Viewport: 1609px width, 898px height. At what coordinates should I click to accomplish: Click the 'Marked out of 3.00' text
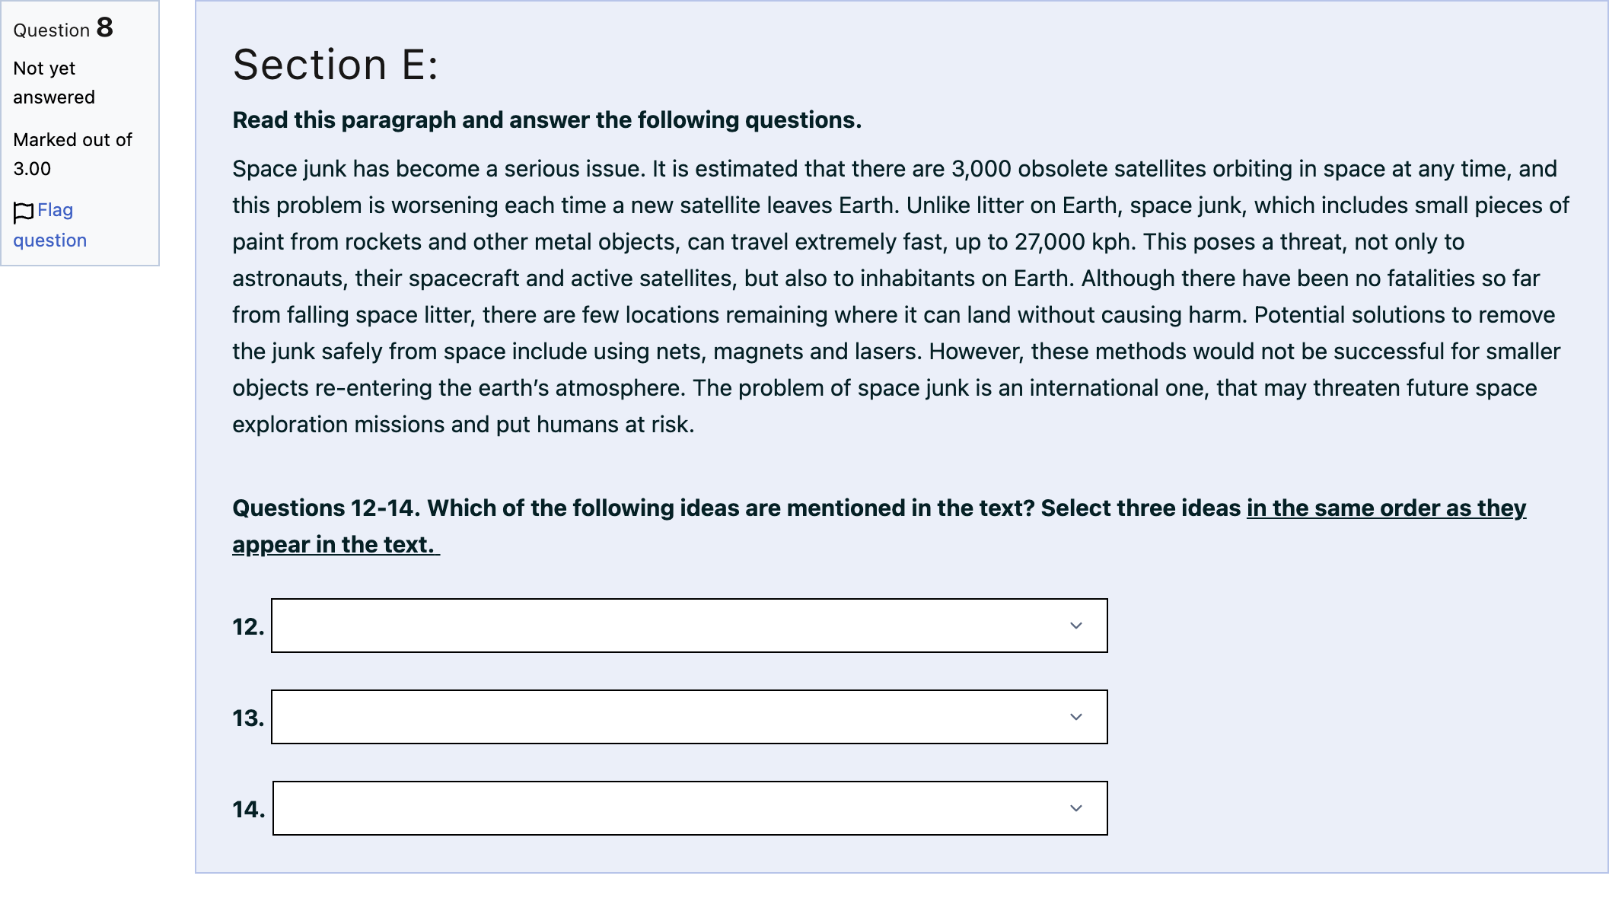click(72, 154)
